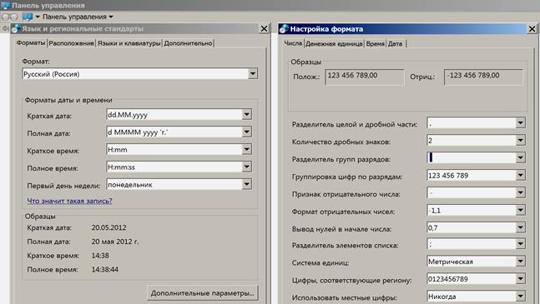Viewport: 540px width, 304px height.
Task: Click the sample full date 20 мая 2012 г.
Action: click(x=115, y=242)
